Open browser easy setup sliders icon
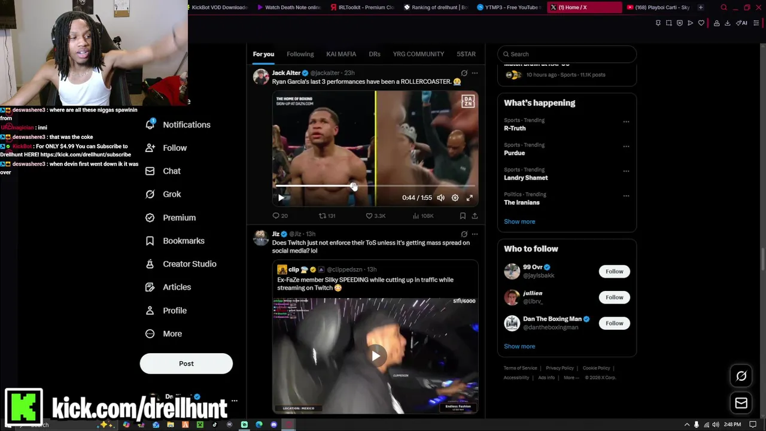766x431 pixels. click(756, 23)
